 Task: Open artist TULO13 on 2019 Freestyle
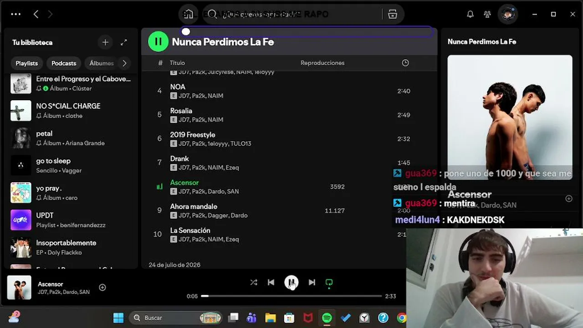click(x=241, y=143)
